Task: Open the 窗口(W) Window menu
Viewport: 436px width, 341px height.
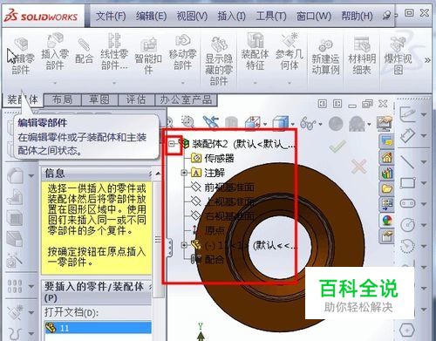Action: click(x=314, y=16)
